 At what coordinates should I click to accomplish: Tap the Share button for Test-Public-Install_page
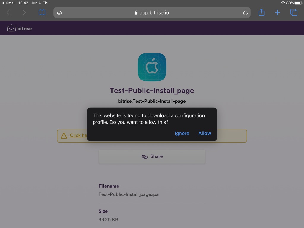(152, 156)
